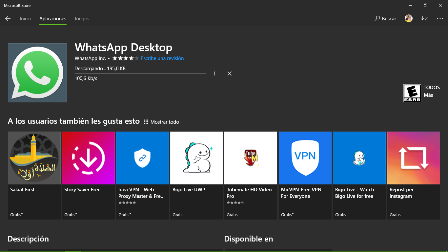Click the download progress bar
Viewport: 448px width, 252px height.
pyautogui.click(x=140, y=73)
